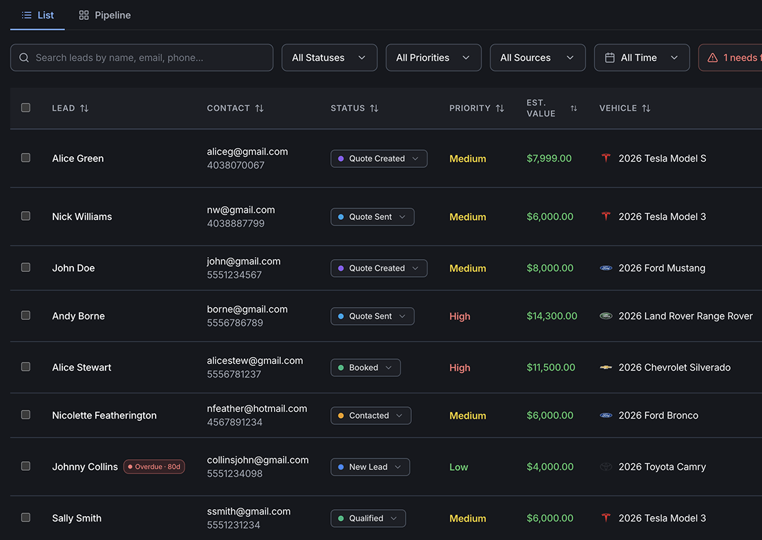Click Ford logo beside 2026 Ford Mustang
This screenshot has width=762, height=540.
[x=606, y=268]
